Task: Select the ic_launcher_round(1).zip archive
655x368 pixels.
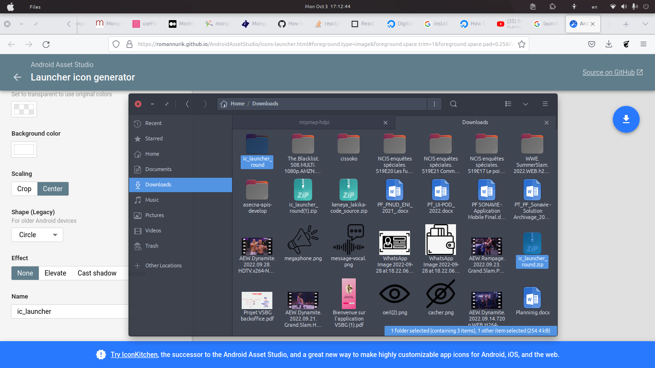Action: (x=303, y=196)
